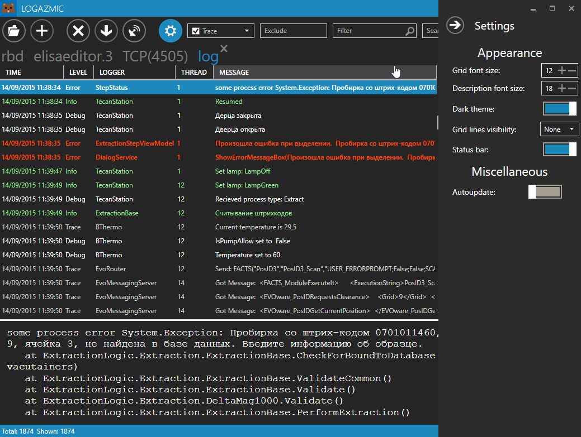The width and height of the screenshot is (581, 437).
Task: Decrease Description font size with minus
Action: pos(572,88)
